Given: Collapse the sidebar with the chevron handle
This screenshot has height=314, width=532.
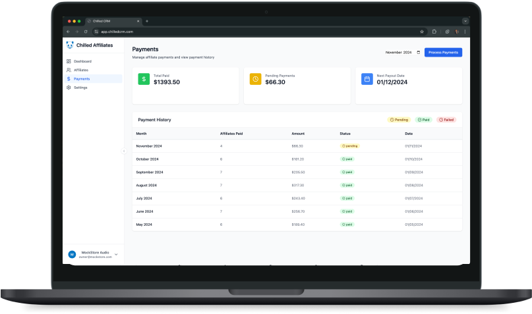Looking at the screenshot, I should coord(124,151).
